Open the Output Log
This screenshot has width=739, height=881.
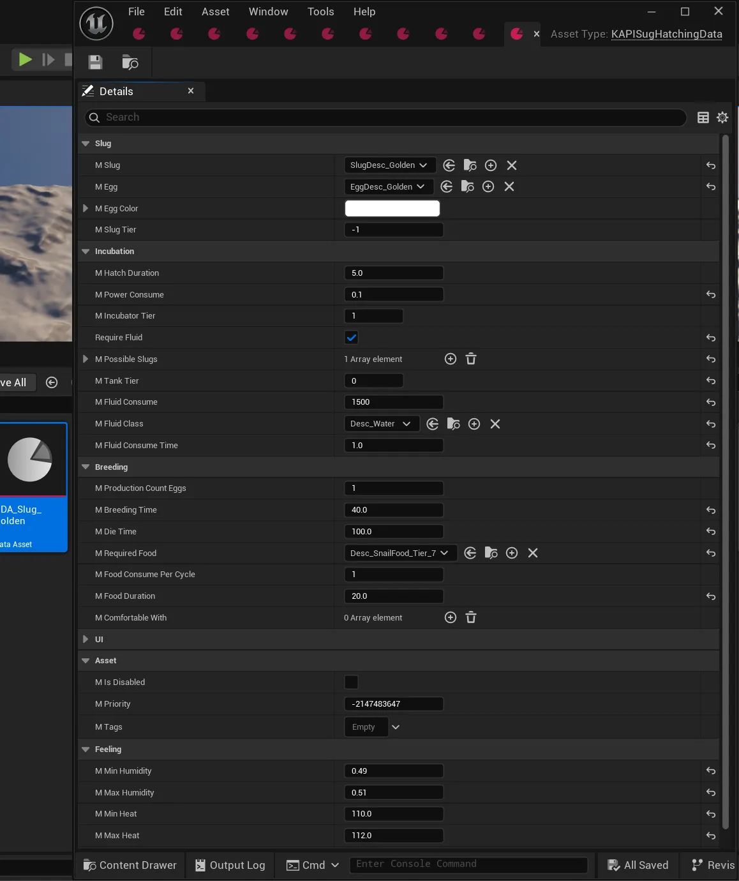[230, 865]
